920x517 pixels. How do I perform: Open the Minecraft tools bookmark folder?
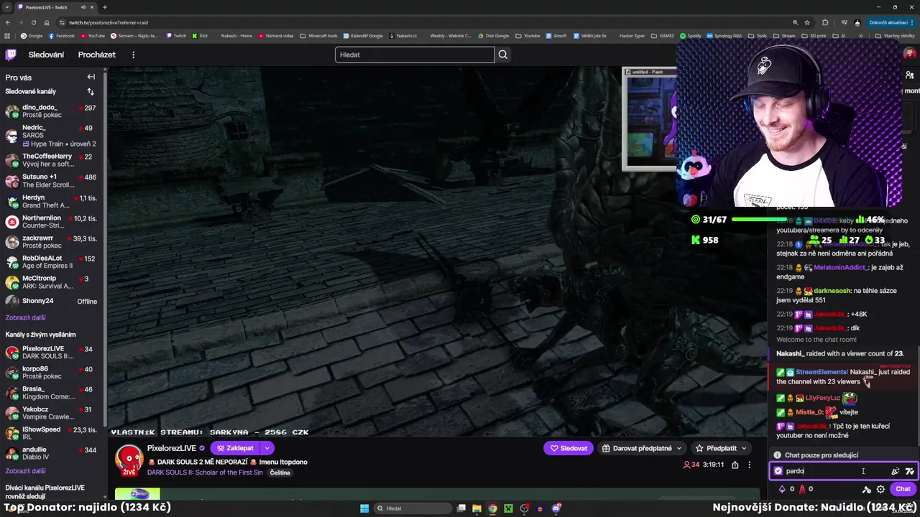pos(318,35)
